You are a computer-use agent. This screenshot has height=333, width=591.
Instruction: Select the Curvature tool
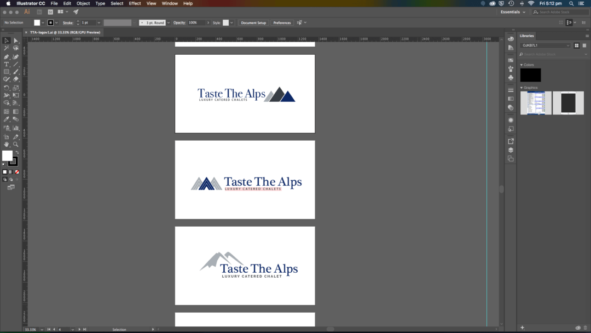[x=16, y=56]
